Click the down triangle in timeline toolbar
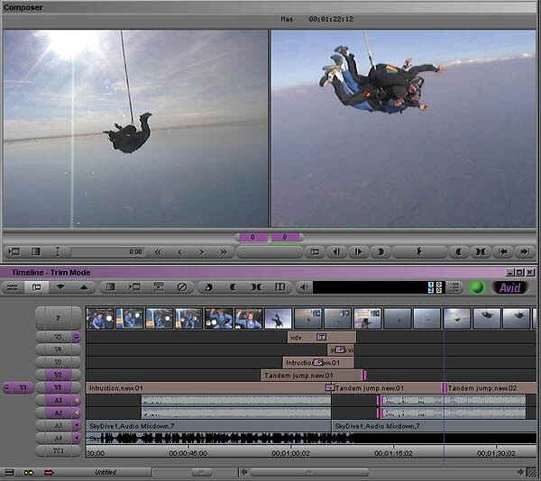This screenshot has width=541, height=481. [61, 287]
